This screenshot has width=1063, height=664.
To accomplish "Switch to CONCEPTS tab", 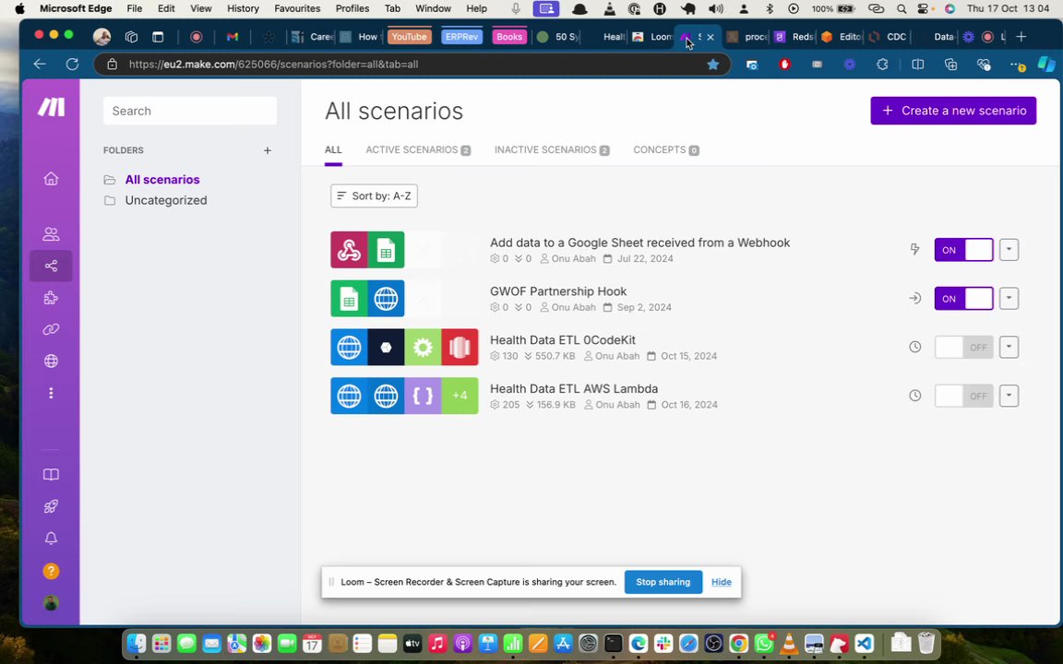I will 665,149.
